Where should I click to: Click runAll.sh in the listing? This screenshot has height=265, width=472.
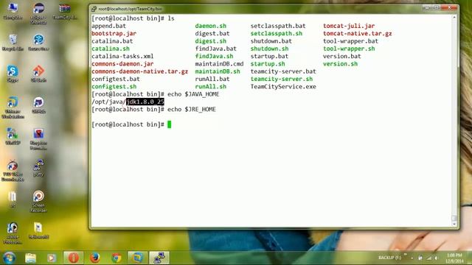point(210,87)
